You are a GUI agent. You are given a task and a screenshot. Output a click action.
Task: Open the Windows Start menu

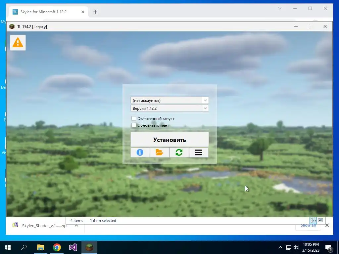[x=8, y=247]
